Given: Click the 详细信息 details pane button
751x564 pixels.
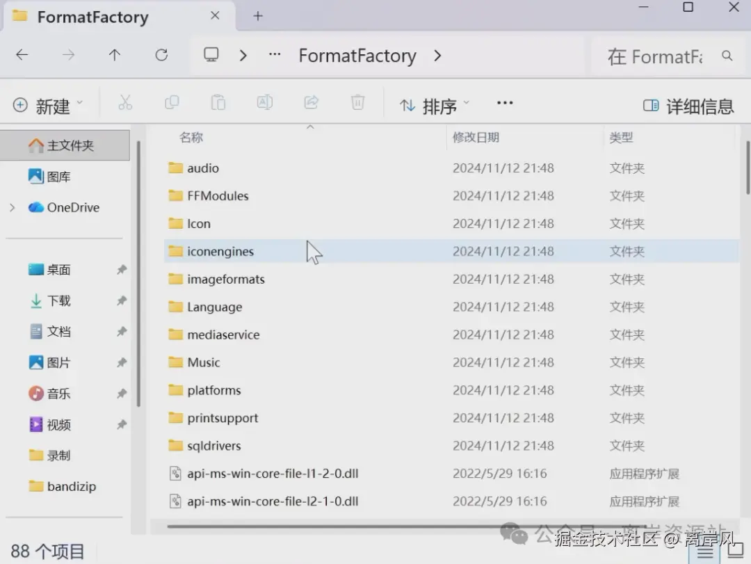Looking at the screenshot, I should pyautogui.click(x=688, y=106).
